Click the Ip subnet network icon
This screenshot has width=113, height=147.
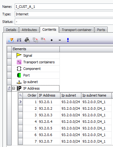coord(19,82)
